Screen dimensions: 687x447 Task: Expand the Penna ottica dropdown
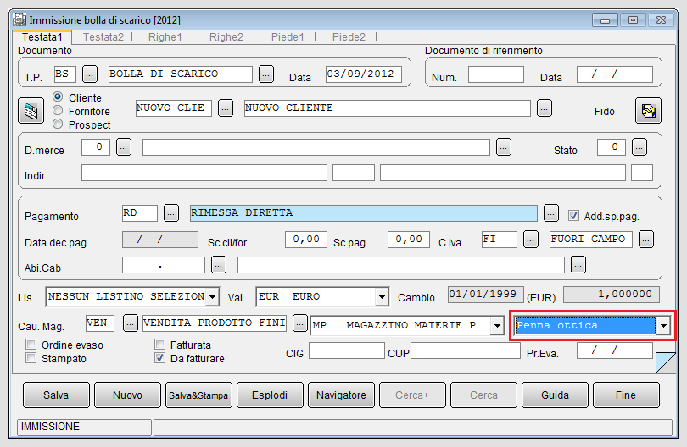click(x=663, y=326)
